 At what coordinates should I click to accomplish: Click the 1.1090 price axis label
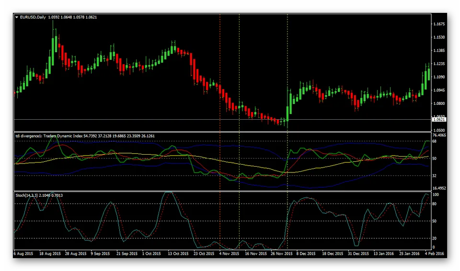pyautogui.click(x=439, y=77)
